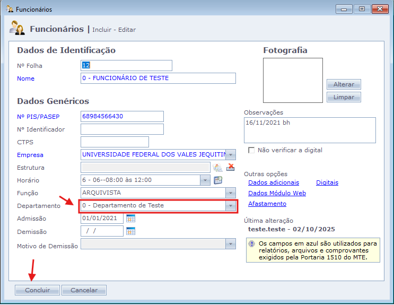Expand the Horário dropdown list

(x=205, y=180)
